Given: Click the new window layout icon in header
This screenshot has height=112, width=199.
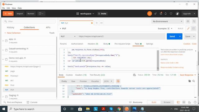Looking at the screenshot, I should 41,14.
